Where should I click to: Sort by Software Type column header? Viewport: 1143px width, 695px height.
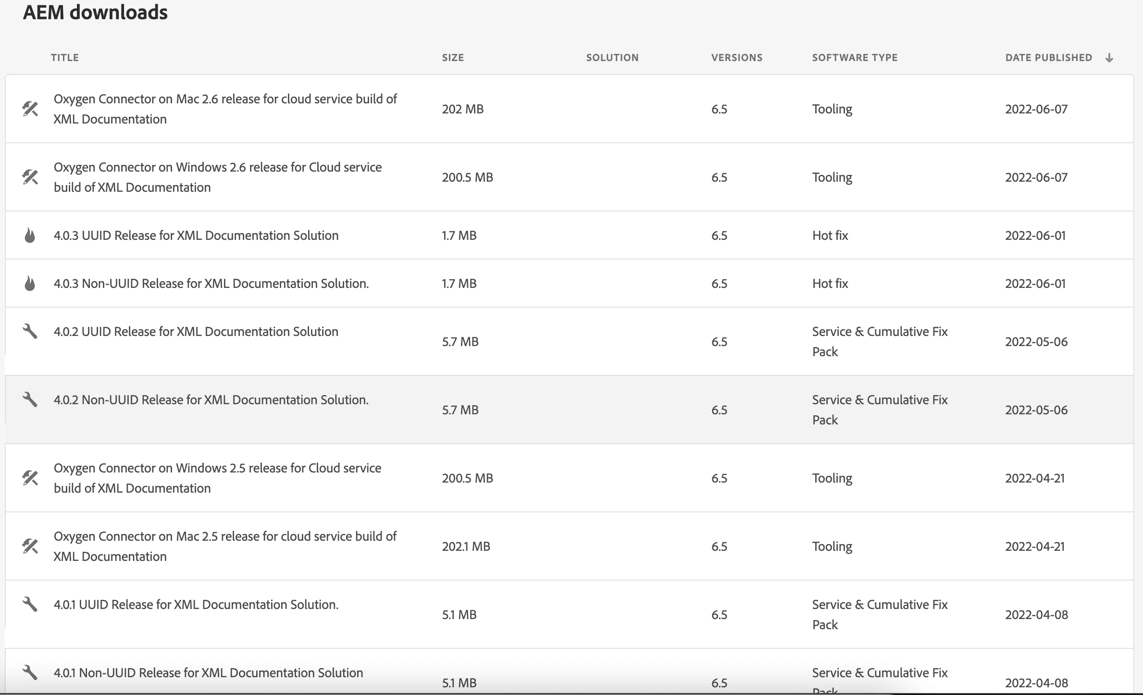(x=855, y=58)
